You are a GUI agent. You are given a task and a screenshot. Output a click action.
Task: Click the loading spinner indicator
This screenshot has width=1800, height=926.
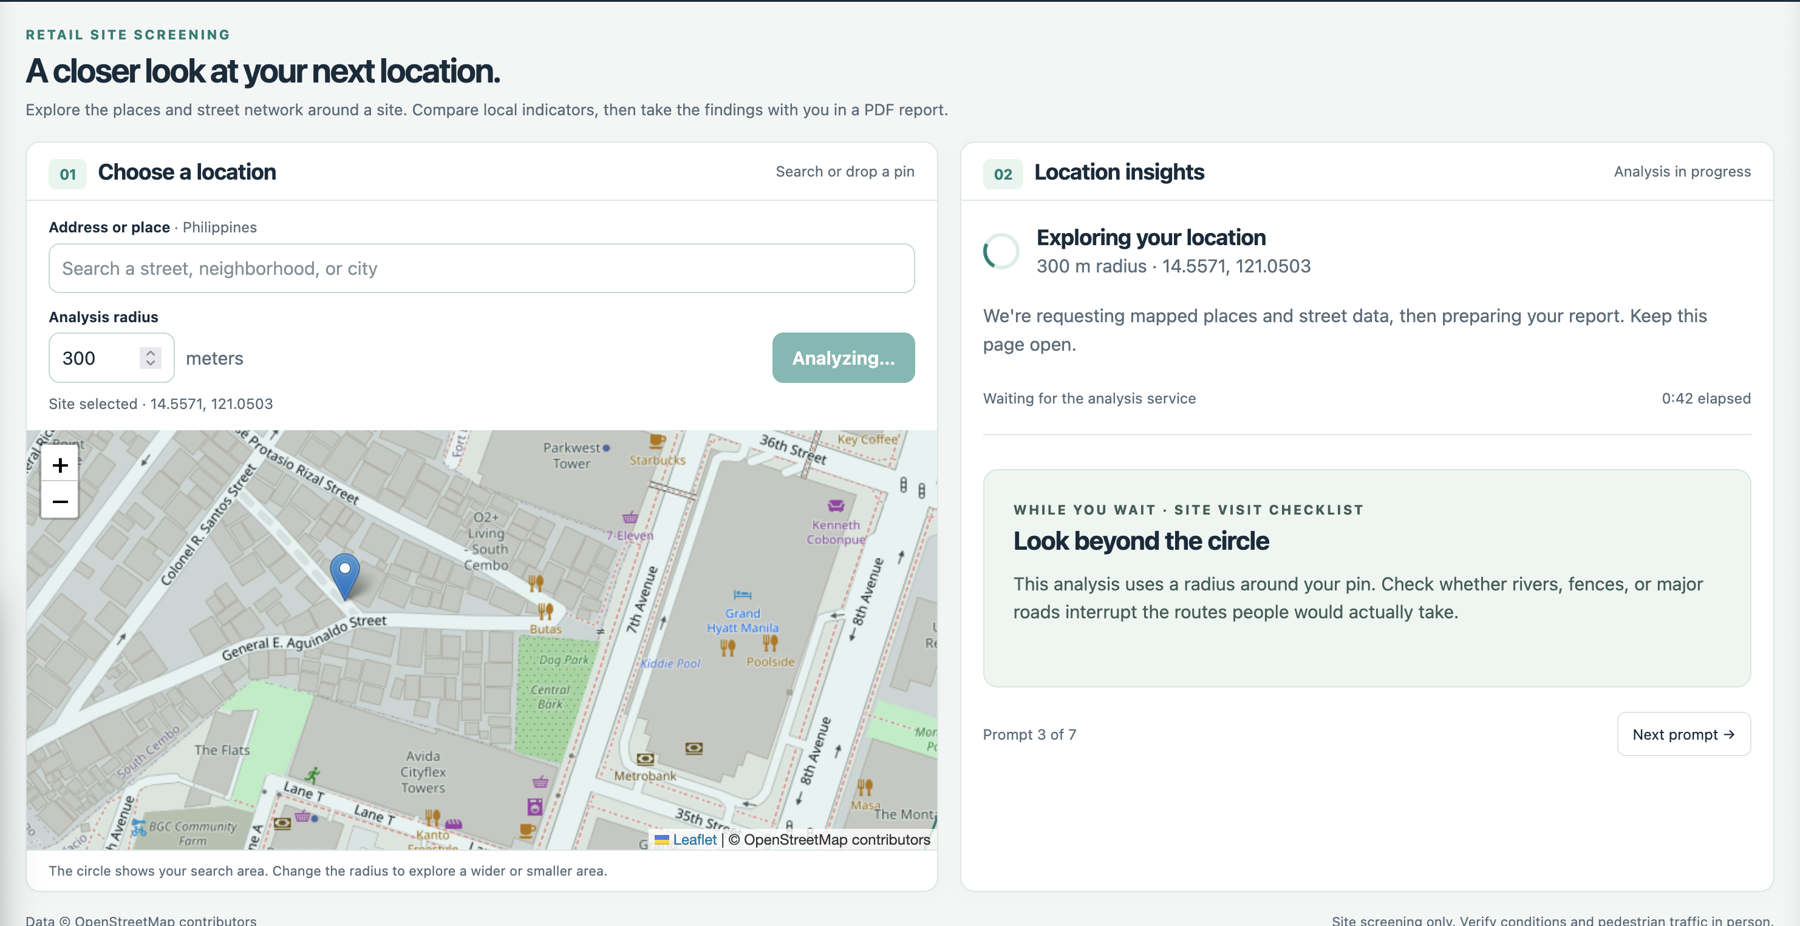(1001, 251)
